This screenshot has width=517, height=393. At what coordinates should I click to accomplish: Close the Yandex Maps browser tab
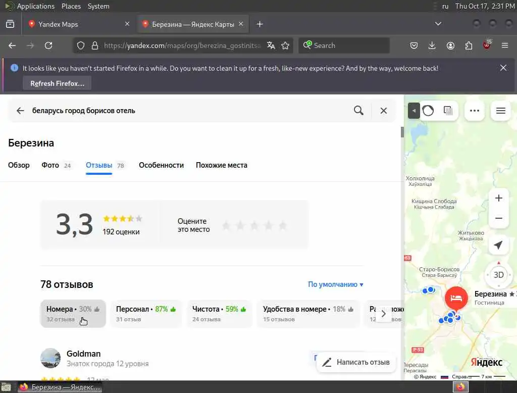tap(127, 24)
